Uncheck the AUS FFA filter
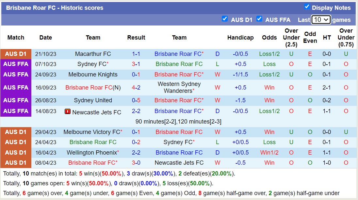The height and width of the screenshot is (200, 358). (x=259, y=19)
